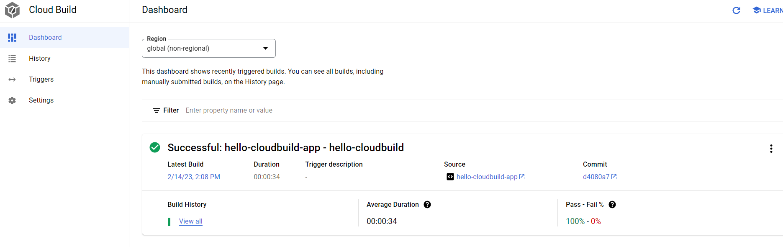The image size is (783, 247).
Task: Click the Region dropdown arrow
Action: [265, 49]
